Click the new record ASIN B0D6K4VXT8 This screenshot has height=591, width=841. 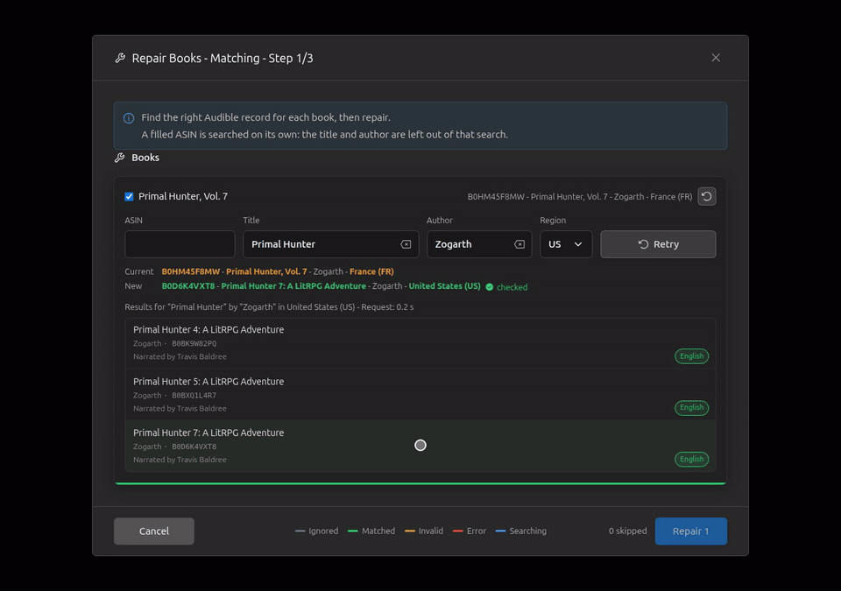coord(188,285)
